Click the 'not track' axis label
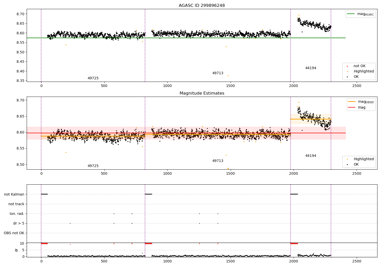 16,204
